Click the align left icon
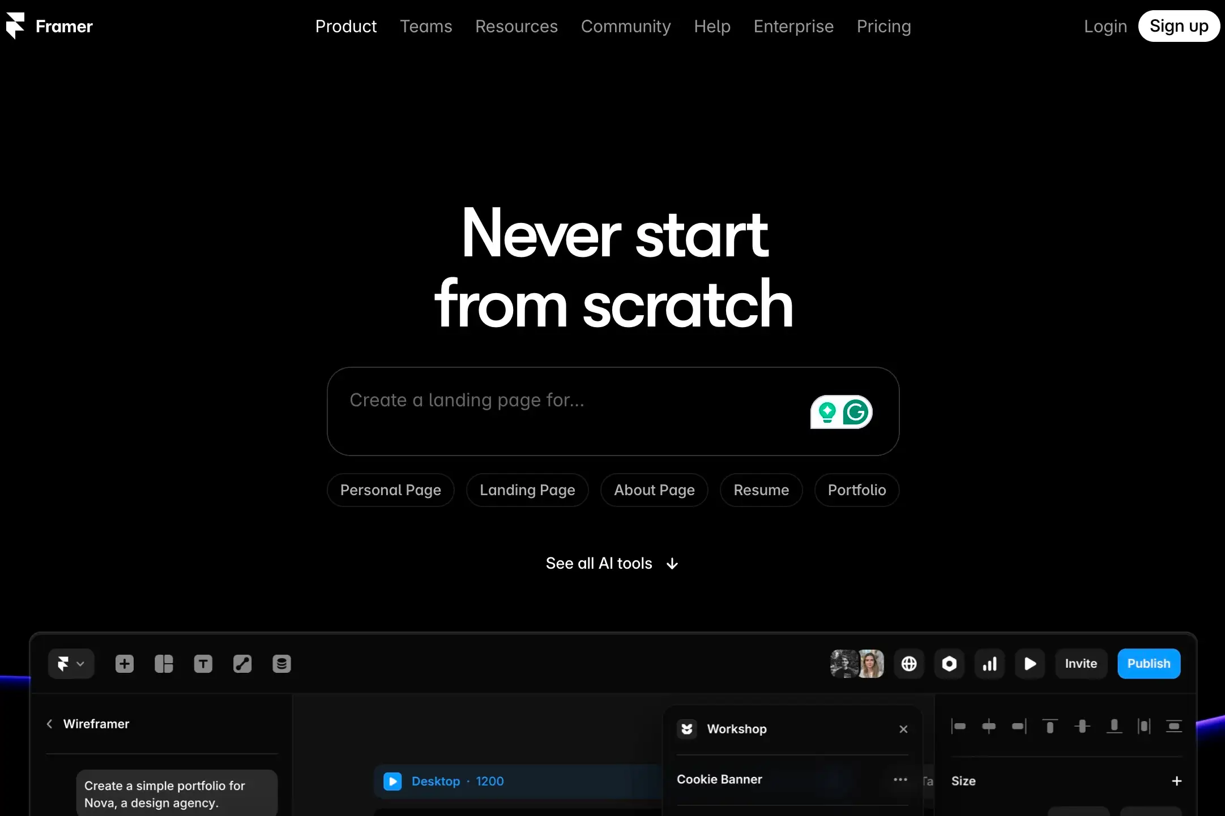Viewport: 1225px width, 816px height. pyautogui.click(x=958, y=727)
